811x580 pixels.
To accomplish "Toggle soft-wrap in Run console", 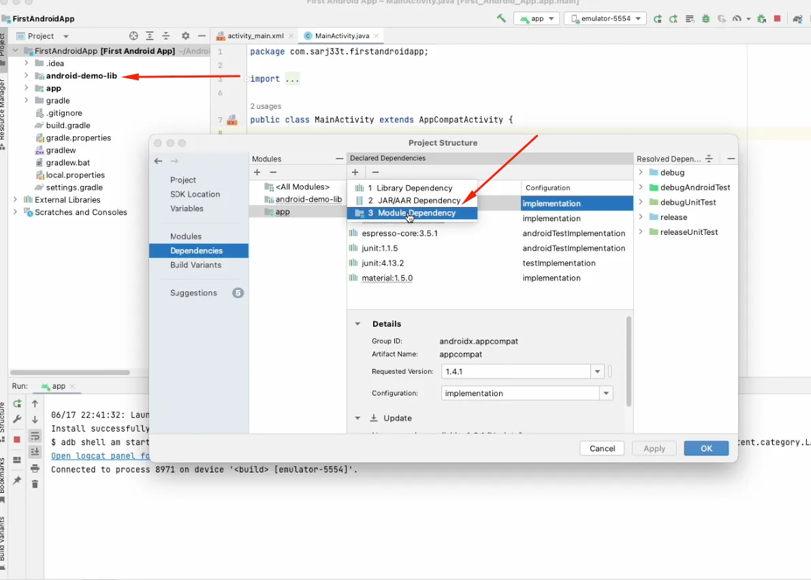I will point(35,436).
